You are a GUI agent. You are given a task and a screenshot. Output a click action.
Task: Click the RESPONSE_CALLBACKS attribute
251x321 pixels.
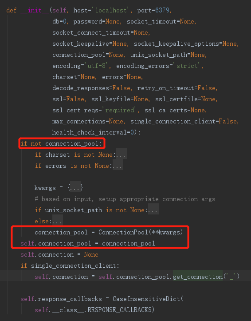(x=120, y=310)
